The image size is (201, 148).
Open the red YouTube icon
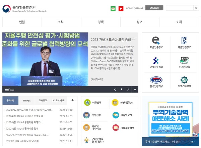click(x=121, y=9)
